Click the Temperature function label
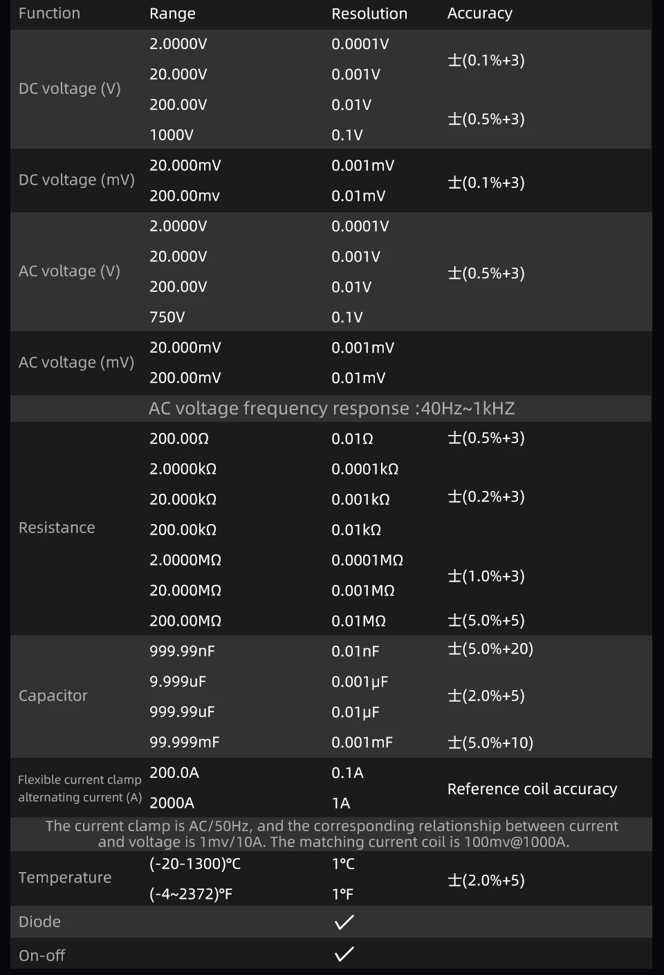The height and width of the screenshot is (975, 664). coord(65,878)
